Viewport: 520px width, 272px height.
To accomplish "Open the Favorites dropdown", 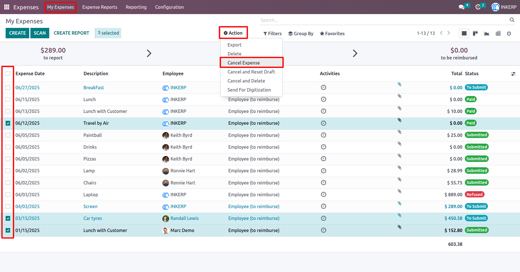I will [332, 34].
